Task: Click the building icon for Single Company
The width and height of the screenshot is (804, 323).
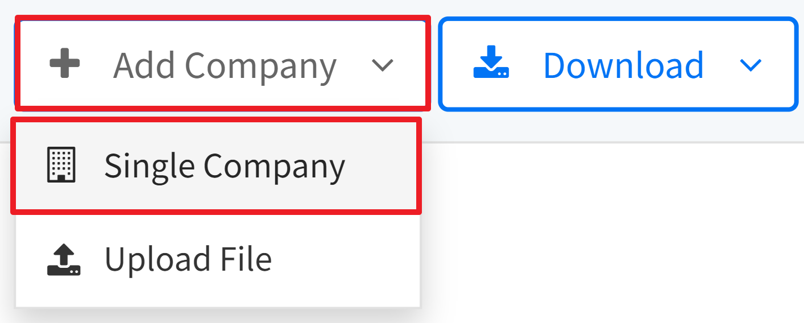Action: (x=61, y=165)
